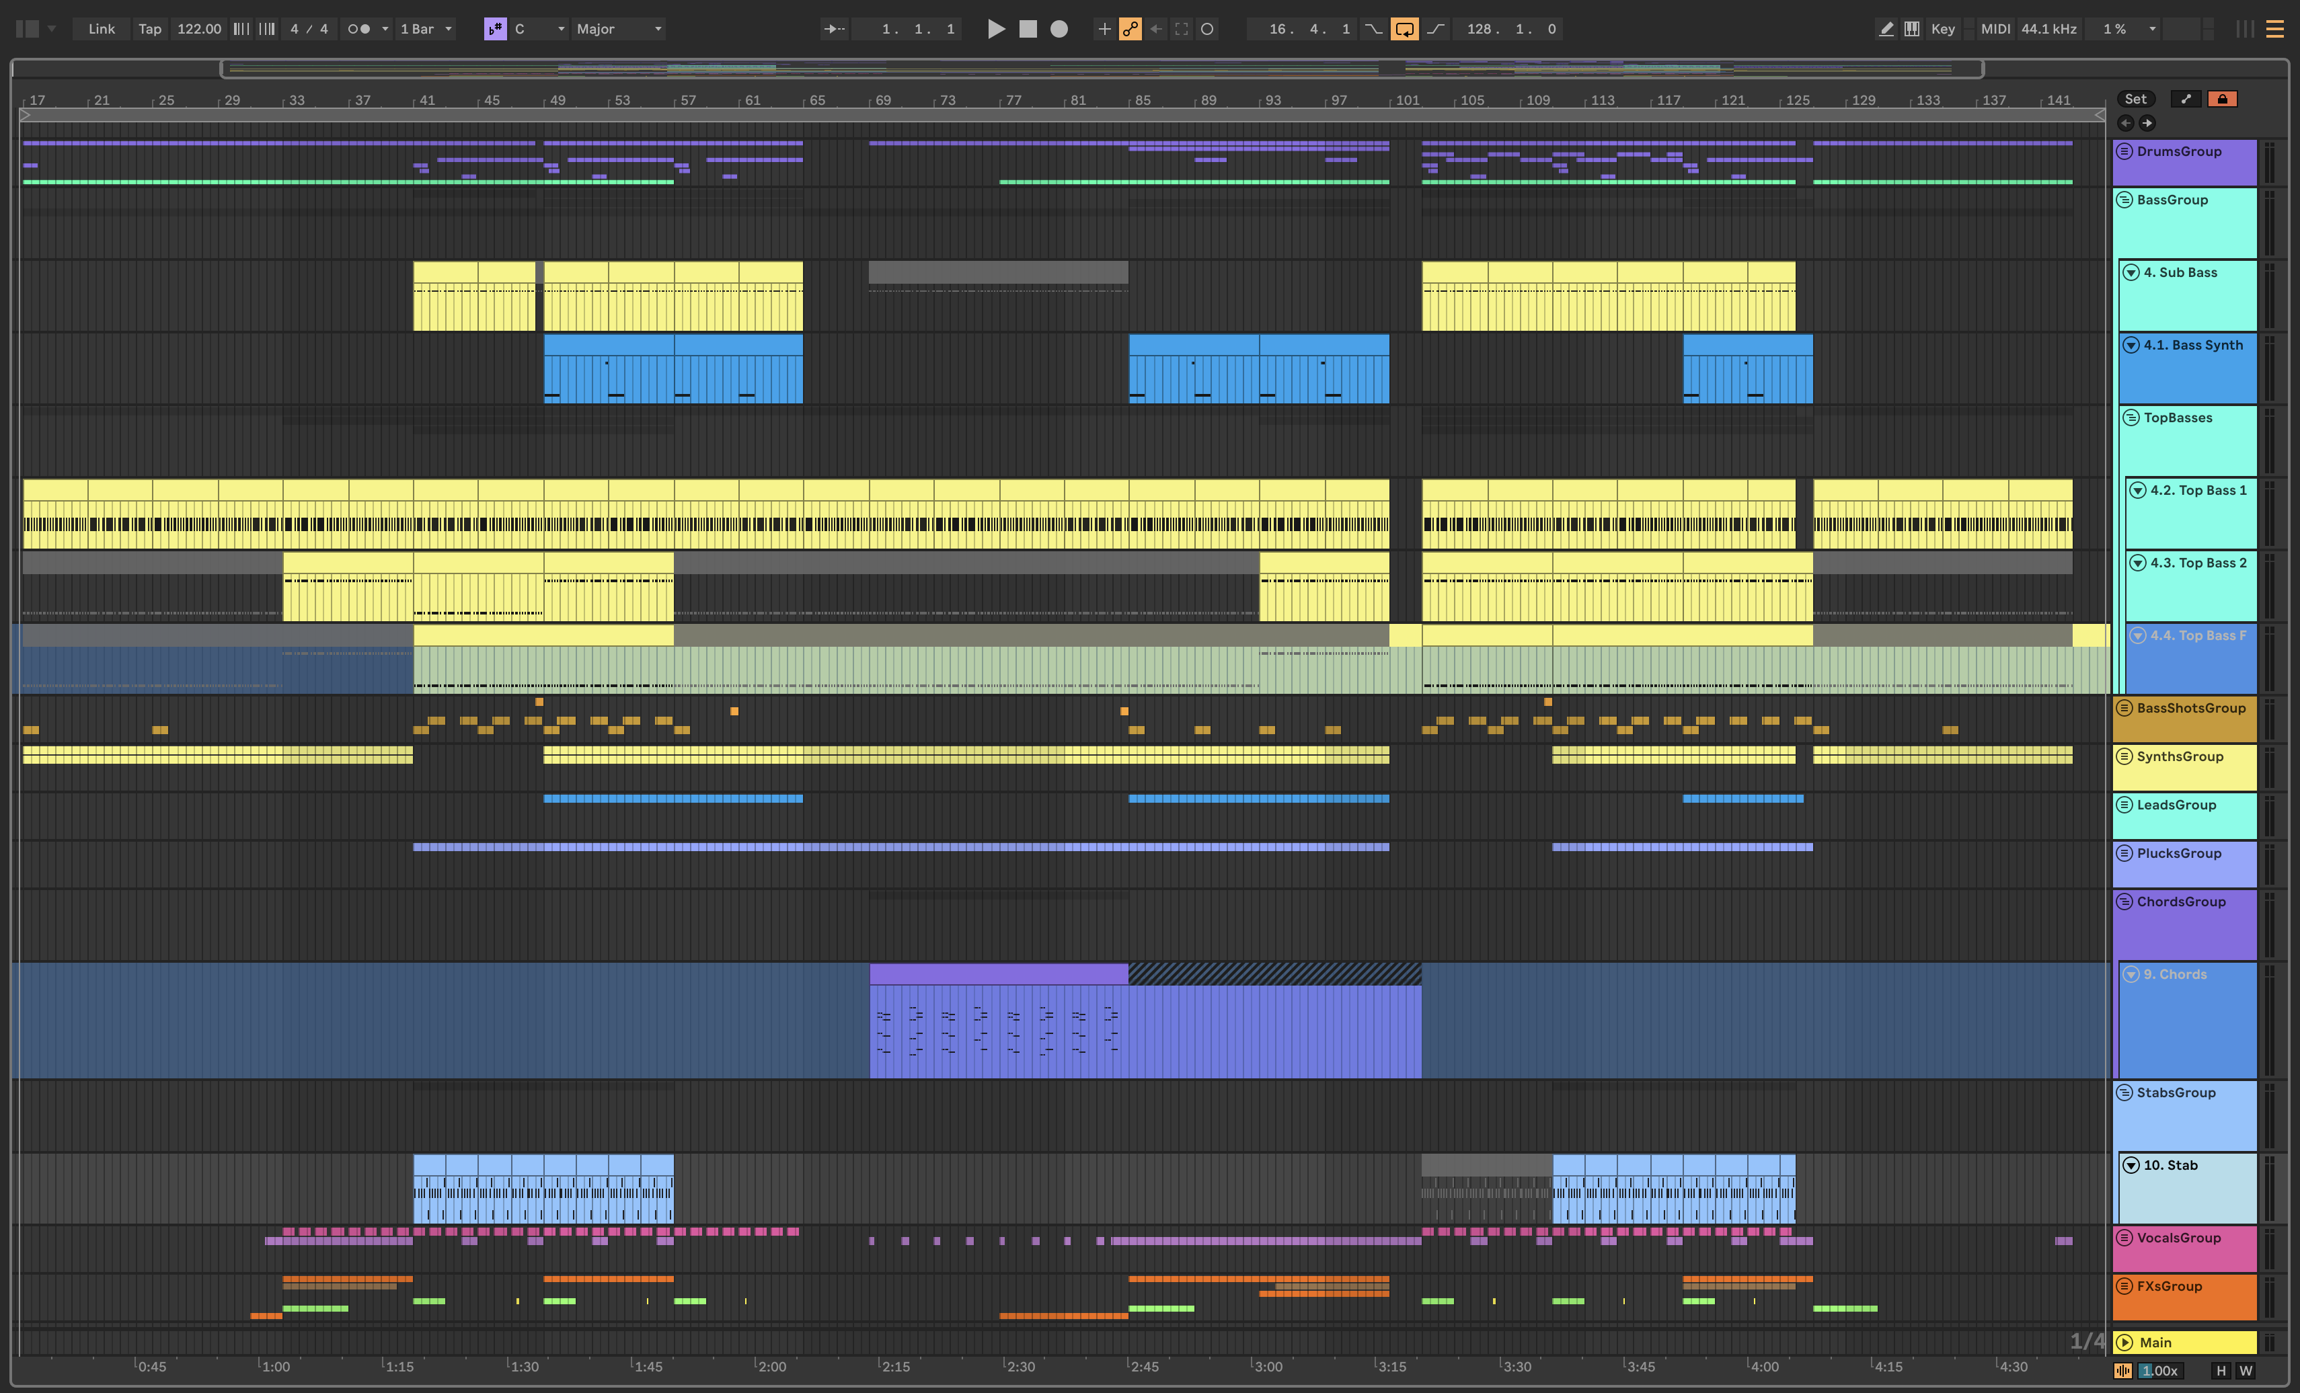This screenshot has width=2300, height=1393.
Task: Toggle Draw Mode pencil icon
Action: coord(1886,29)
